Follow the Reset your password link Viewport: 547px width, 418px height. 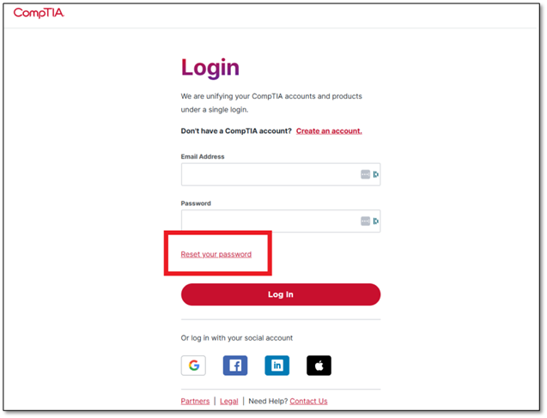pyautogui.click(x=216, y=254)
